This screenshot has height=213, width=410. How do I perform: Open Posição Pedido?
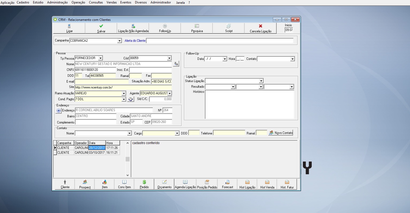(x=207, y=184)
